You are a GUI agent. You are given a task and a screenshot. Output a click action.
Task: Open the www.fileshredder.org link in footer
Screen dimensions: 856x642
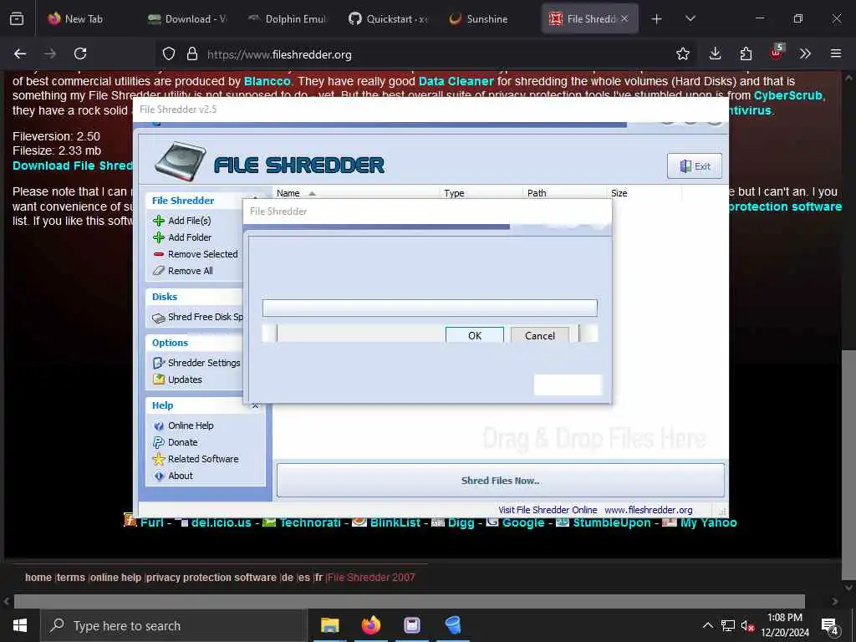pos(648,510)
